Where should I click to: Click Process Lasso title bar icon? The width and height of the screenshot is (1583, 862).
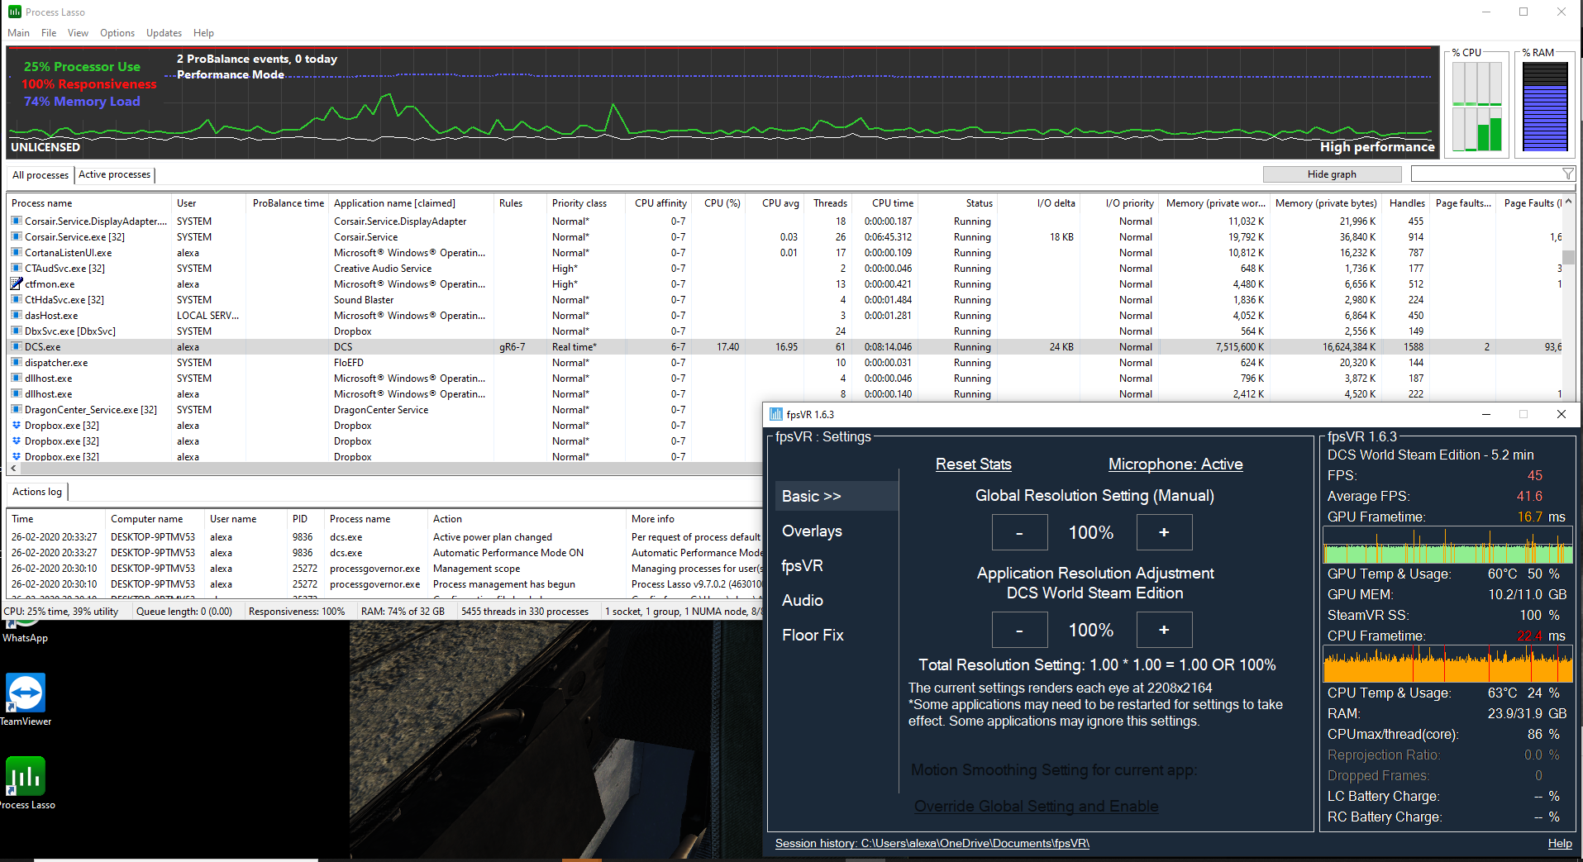pyautogui.click(x=14, y=12)
